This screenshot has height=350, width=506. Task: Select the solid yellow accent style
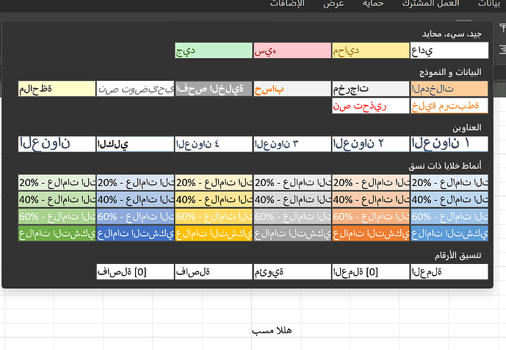click(x=213, y=234)
